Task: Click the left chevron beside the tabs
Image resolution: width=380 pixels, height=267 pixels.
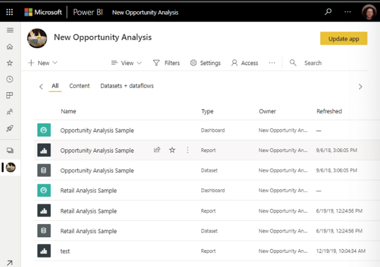Action: coord(41,86)
